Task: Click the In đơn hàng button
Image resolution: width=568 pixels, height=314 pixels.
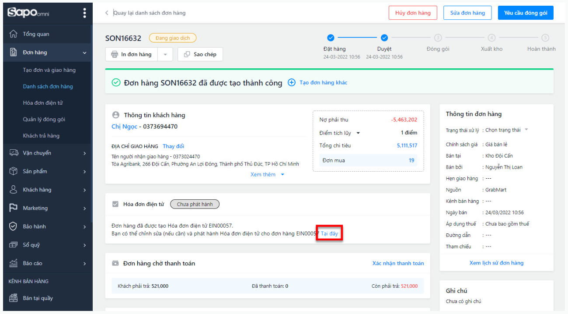Action: coord(132,54)
